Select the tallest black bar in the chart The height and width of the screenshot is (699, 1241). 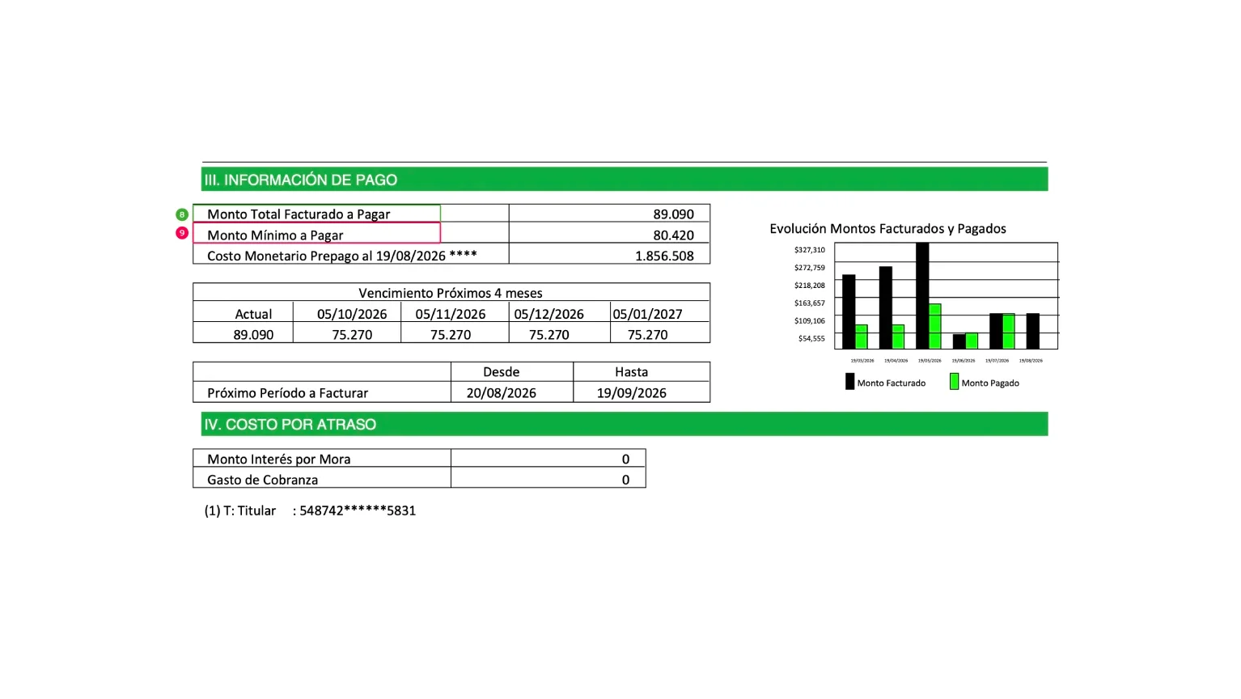pos(922,295)
